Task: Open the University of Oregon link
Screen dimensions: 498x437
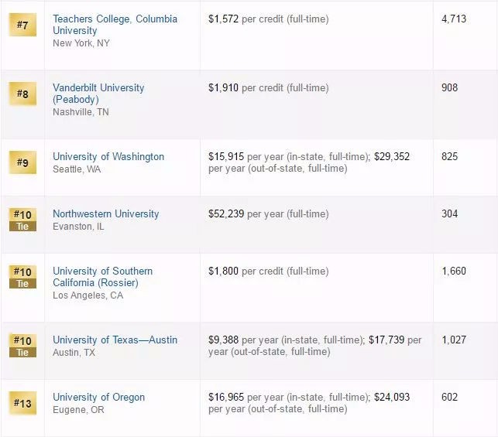Action: pyautogui.click(x=98, y=397)
